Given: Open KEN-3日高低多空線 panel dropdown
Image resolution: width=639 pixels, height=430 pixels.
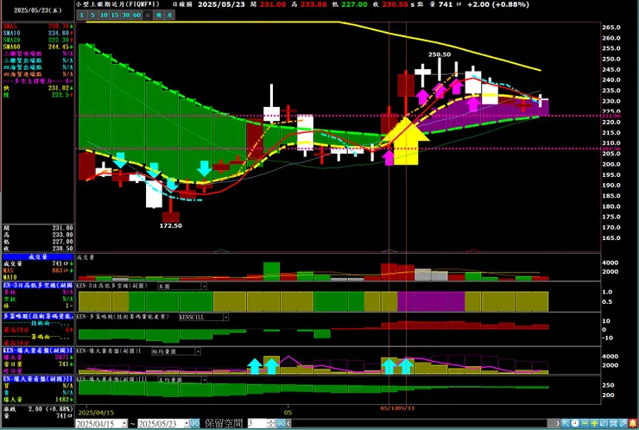Looking at the screenshot, I should point(204,286).
